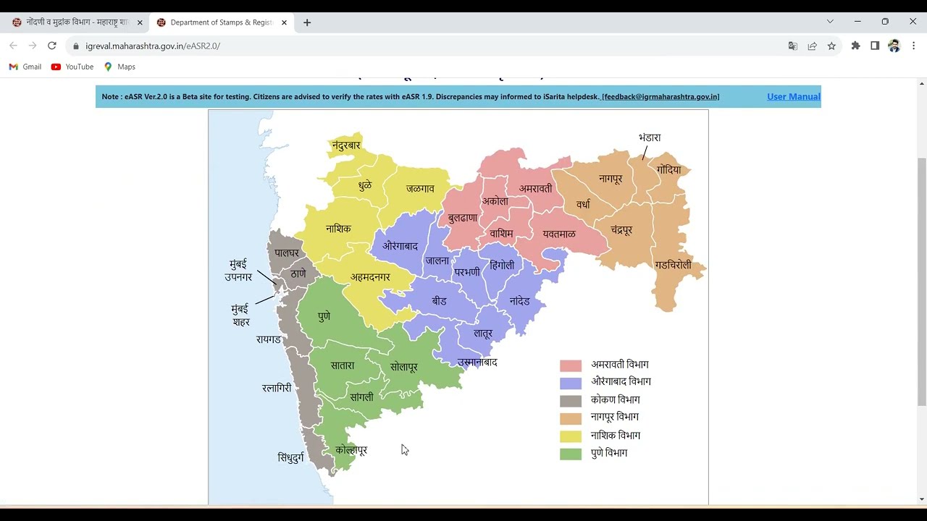
Task: Click the address bar URL field
Action: point(427,46)
